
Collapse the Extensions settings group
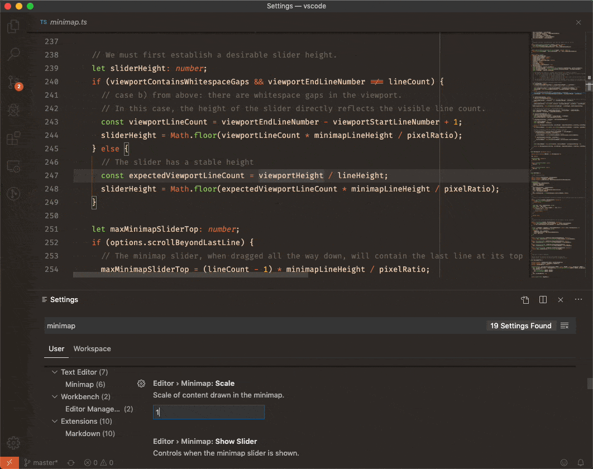[x=55, y=421]
